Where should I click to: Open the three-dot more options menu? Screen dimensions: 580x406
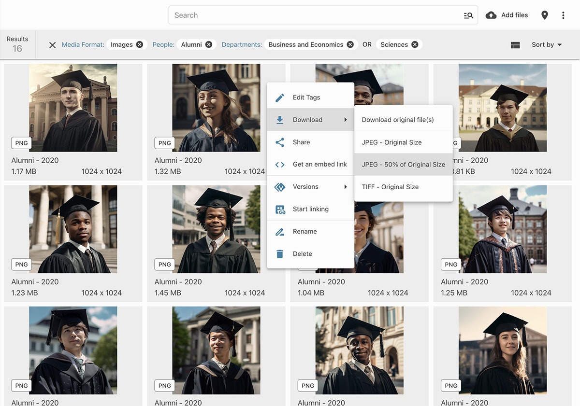pos(563,15)
